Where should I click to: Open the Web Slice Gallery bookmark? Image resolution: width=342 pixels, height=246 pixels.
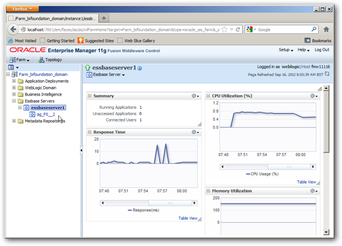tap(136, 40)
